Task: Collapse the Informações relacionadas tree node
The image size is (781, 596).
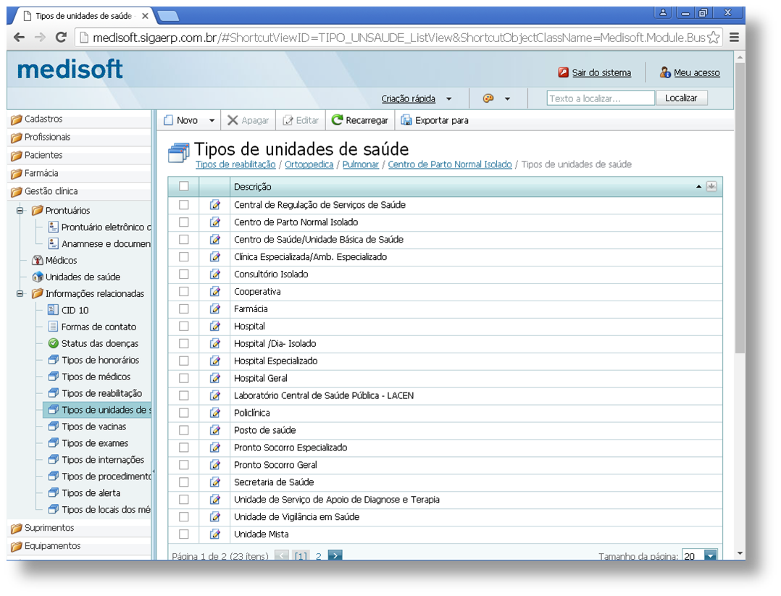Action: (20, 293)
